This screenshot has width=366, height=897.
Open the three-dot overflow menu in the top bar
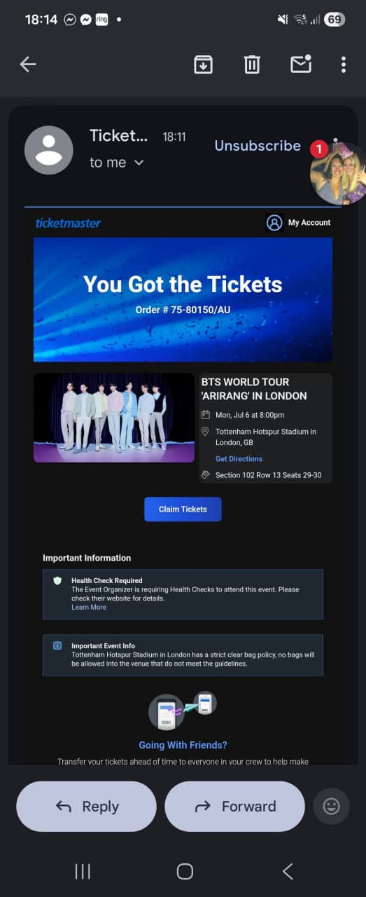(344, 64)
